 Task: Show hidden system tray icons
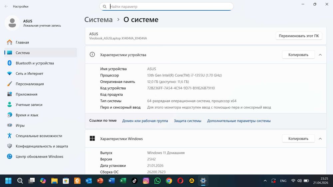click(x=265, y=181)
